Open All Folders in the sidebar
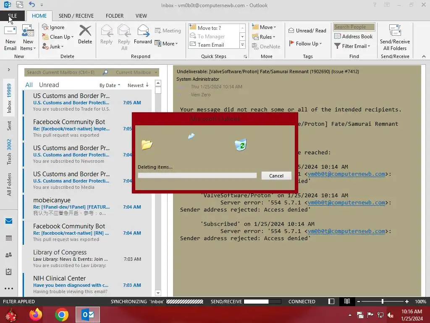The width and height of the screenshot is (430, 323). tap(9, 184)
